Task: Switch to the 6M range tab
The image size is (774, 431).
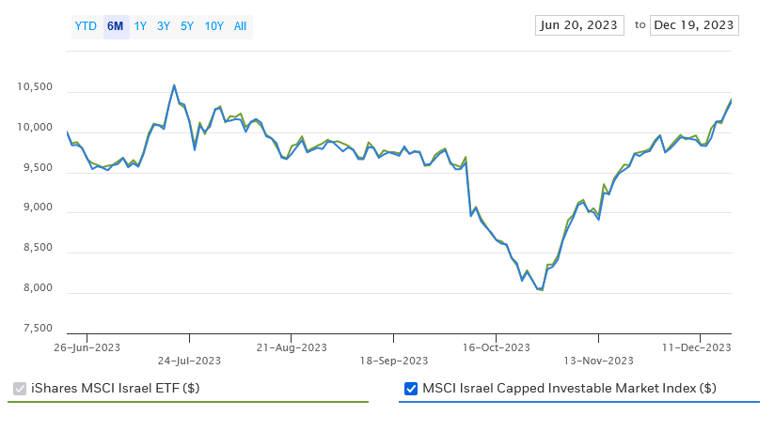Action: 116,26
